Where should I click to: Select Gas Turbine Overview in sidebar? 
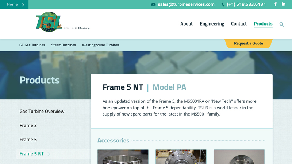pyautogui.click(x=42, y=111)
